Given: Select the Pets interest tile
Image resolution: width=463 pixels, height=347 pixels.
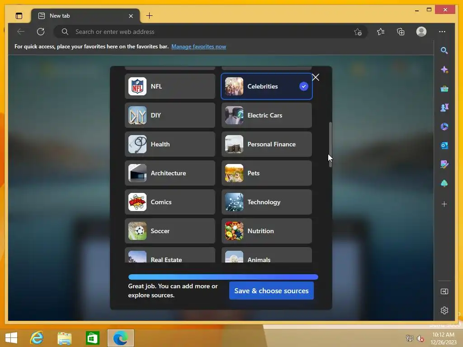Looking at the screenshot, I should [267, 173].
